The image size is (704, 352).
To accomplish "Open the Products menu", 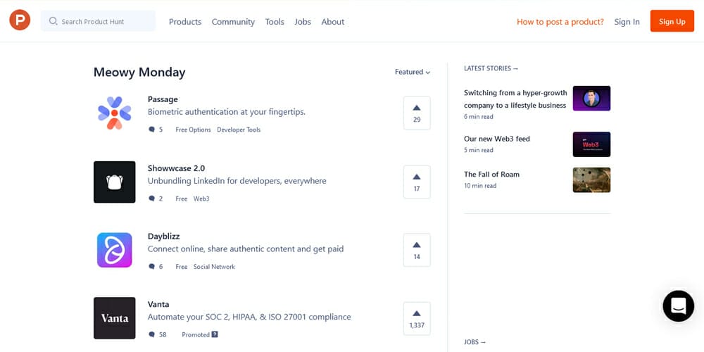I will pos(185,22).
